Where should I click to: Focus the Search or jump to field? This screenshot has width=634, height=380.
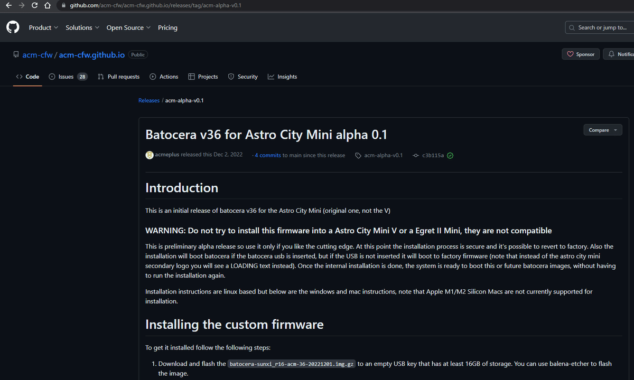(599, 27)
